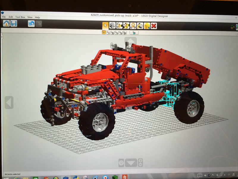This screenshot has width=238, height=179.
Task: Activate the Select tool with arrow cursor
Action: coord(105,25)
